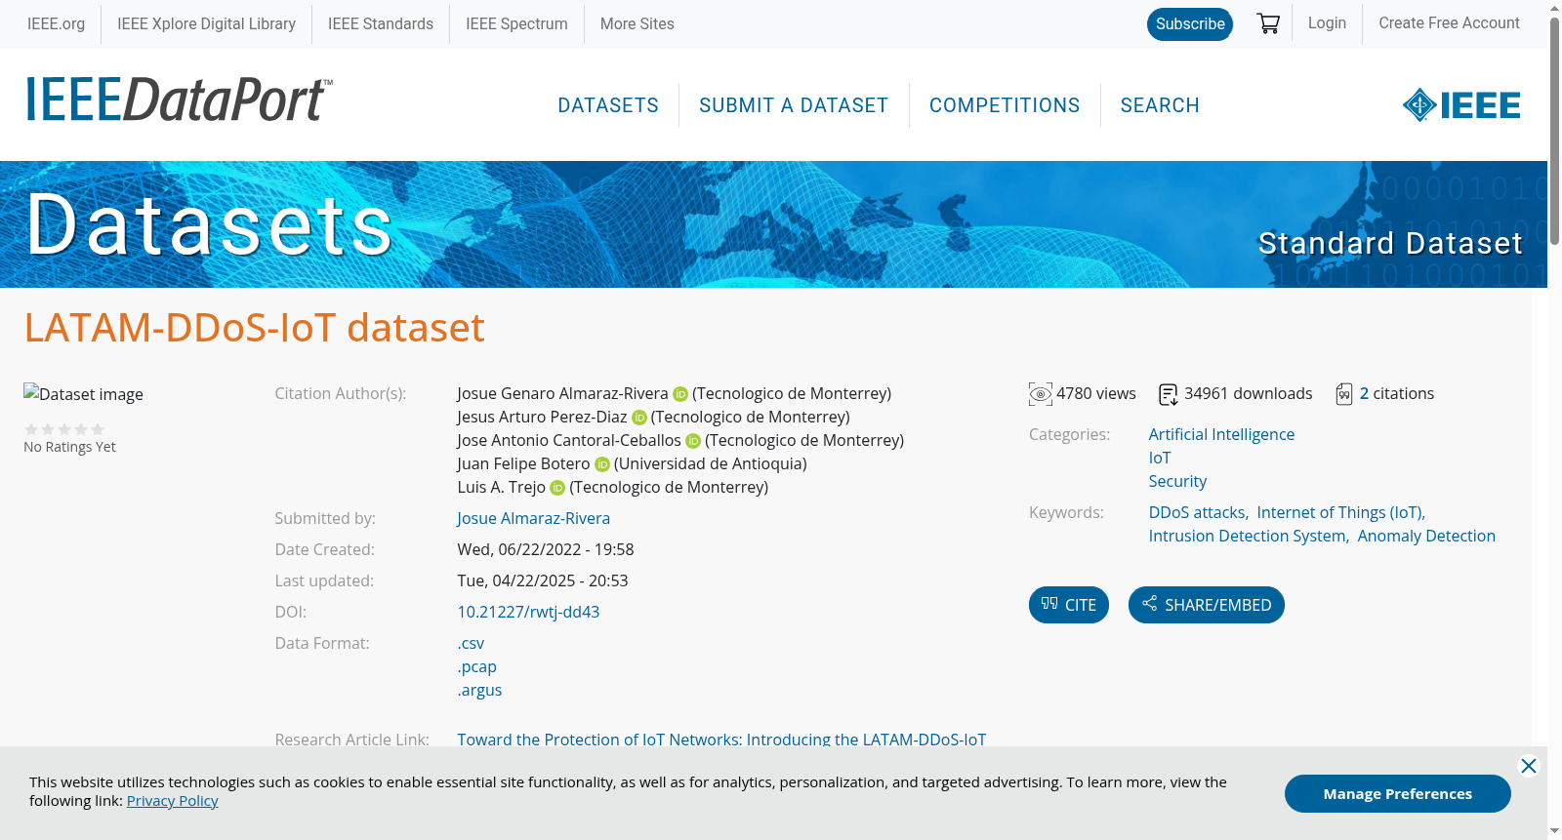Click the CITE button
This screenshot has width=1562, height=840.
tap(1069, 605)
